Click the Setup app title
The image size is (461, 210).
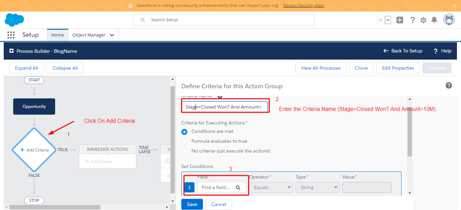click(x=30, y=35)
